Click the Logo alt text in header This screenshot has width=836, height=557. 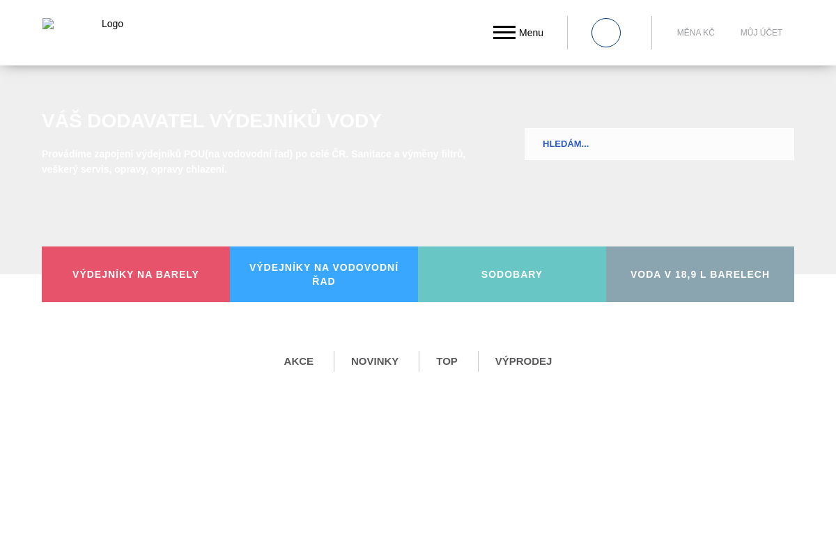pyautogui.click(x=112, y=24)
